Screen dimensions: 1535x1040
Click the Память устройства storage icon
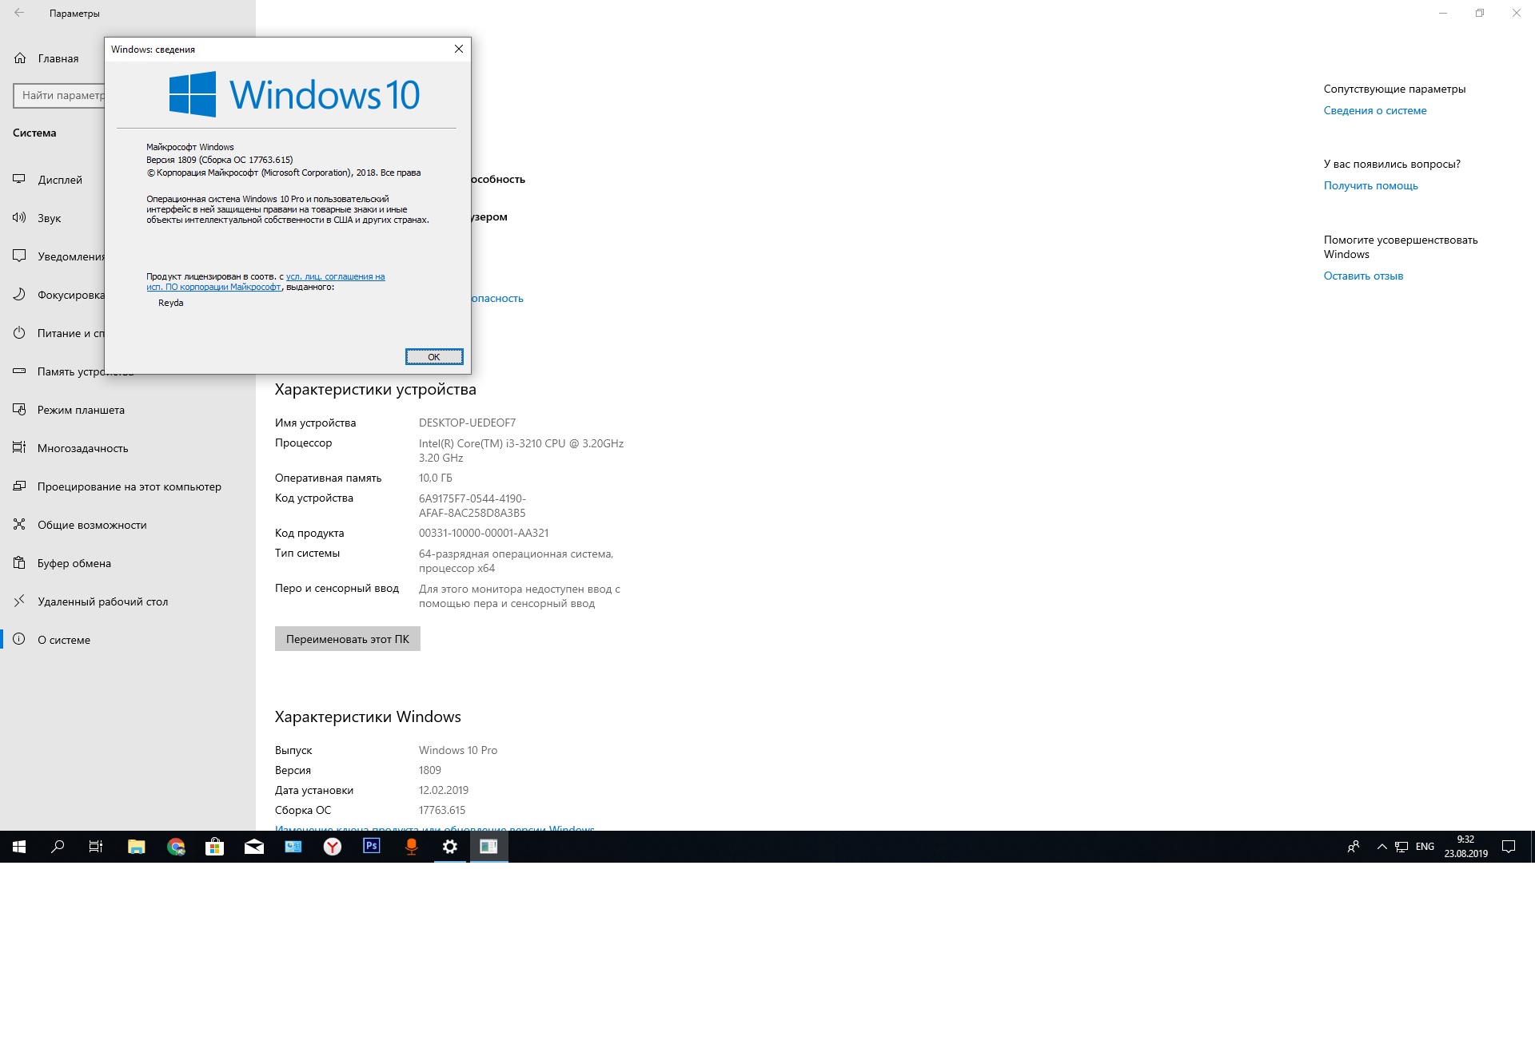[19, 371]
